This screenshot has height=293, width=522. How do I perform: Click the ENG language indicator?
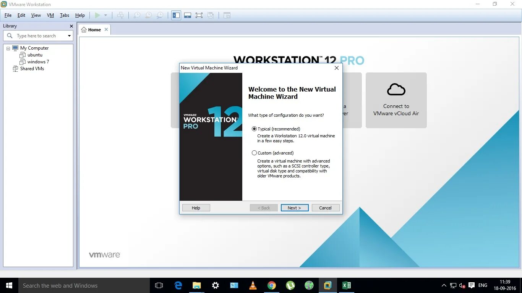[x=483, y=285]
